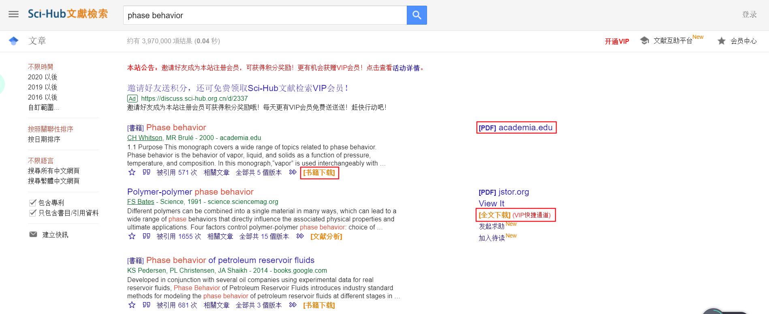Click 全文下载 VIP快捷通道
The image size is (769, 314).
coord(516,215)
